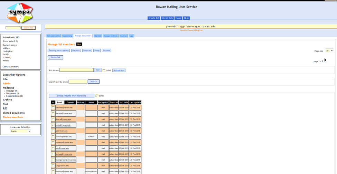
Task: Click the Dump button
Action: point(97,50)
